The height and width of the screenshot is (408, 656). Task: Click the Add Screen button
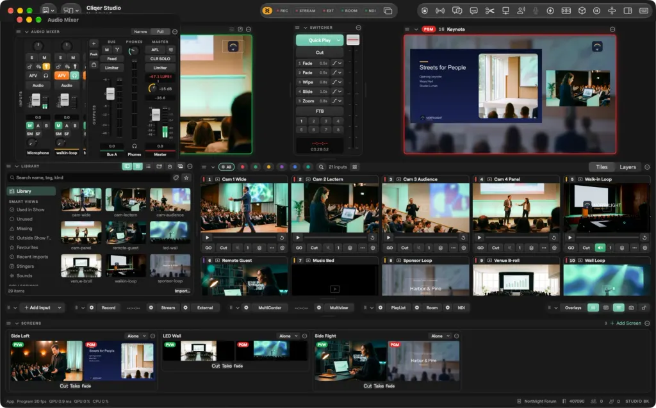(625, 323)
